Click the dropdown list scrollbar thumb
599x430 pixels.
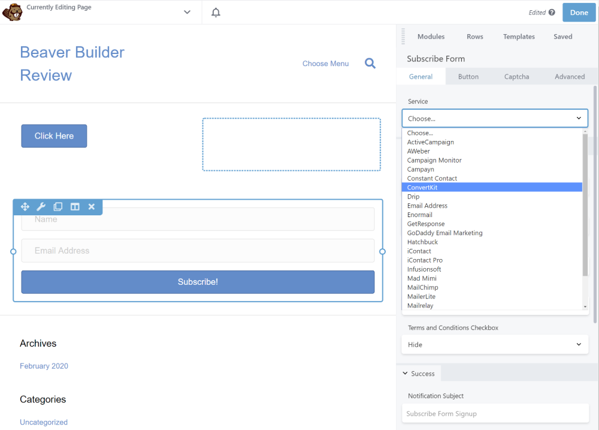(585, 205)
